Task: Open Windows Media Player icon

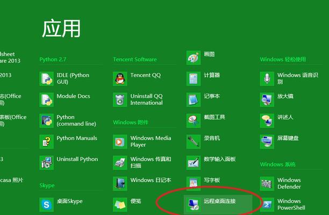Action: 120,141
